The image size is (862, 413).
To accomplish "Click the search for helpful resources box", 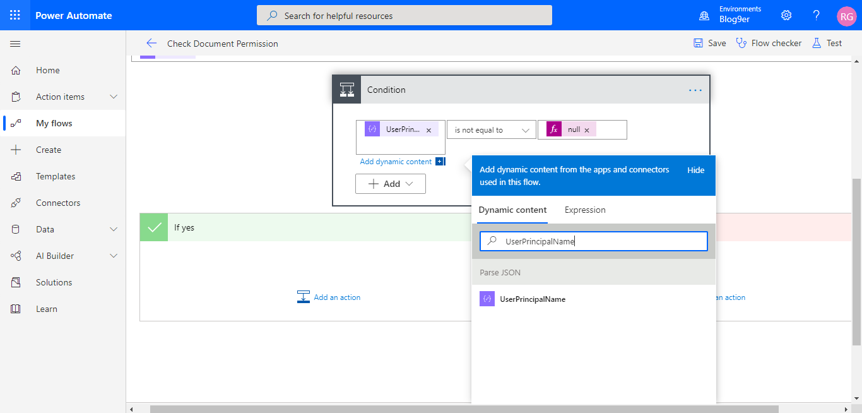I will click(404, 15).
